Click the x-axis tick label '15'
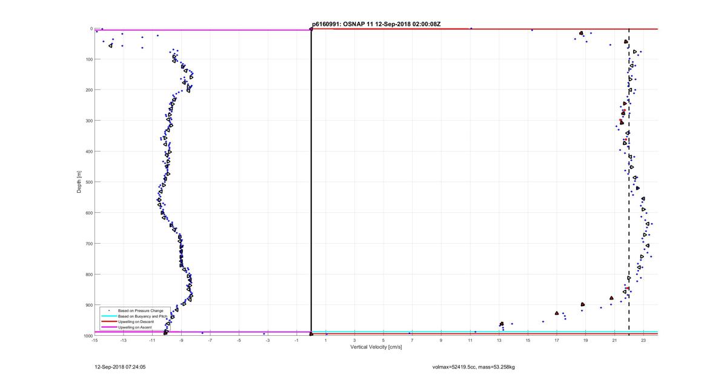The height and width of the screenshot is (377, 727). (x=528, y=341)
